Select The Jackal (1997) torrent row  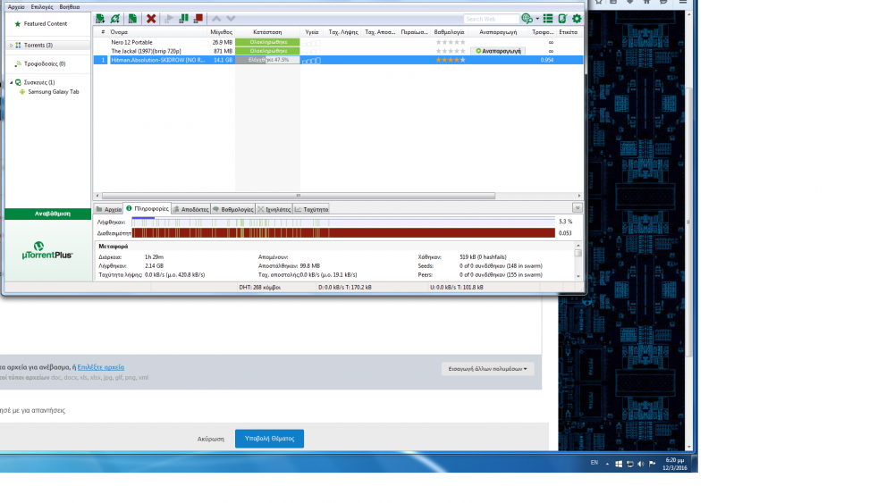click(x=338, y=51)
